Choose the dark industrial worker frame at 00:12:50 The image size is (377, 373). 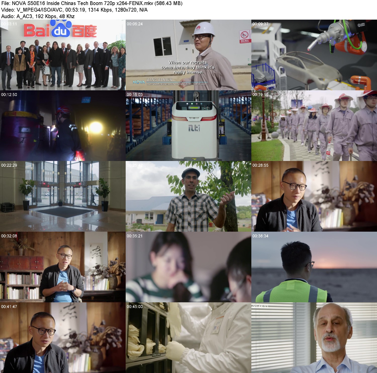point(63,126)
